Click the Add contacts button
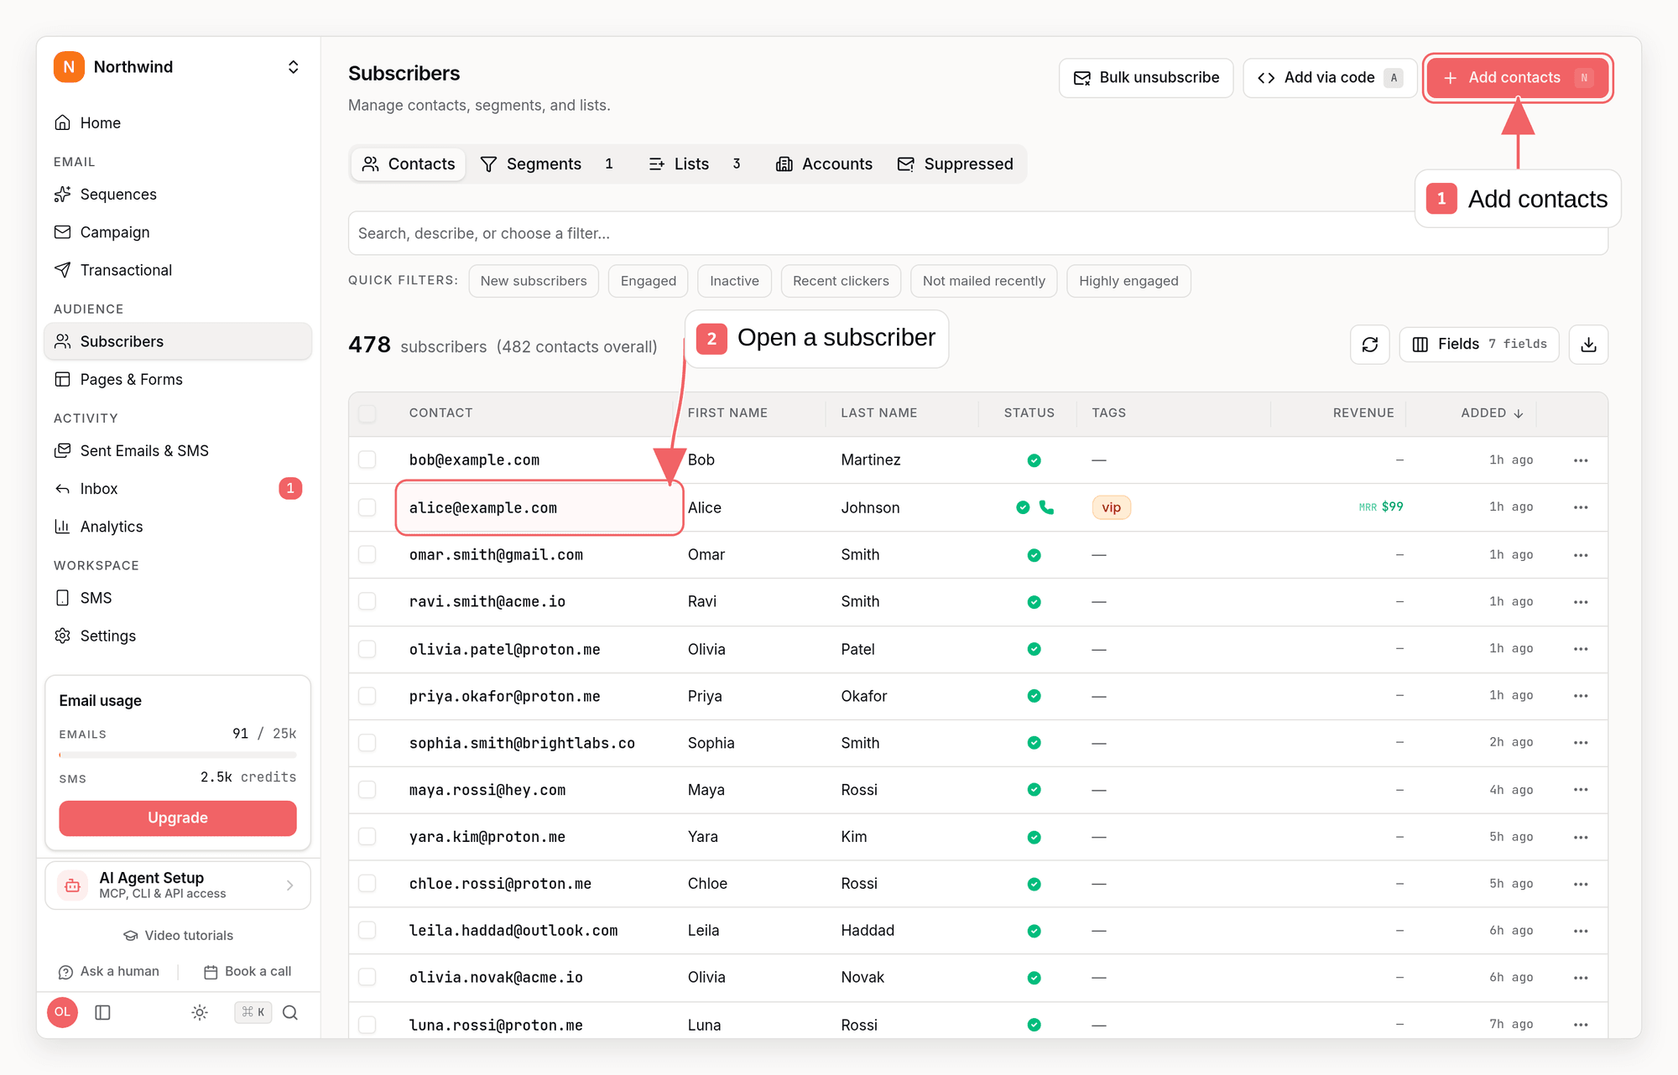Viewport: 1678px width, 1075px height. click(1517, 78)
